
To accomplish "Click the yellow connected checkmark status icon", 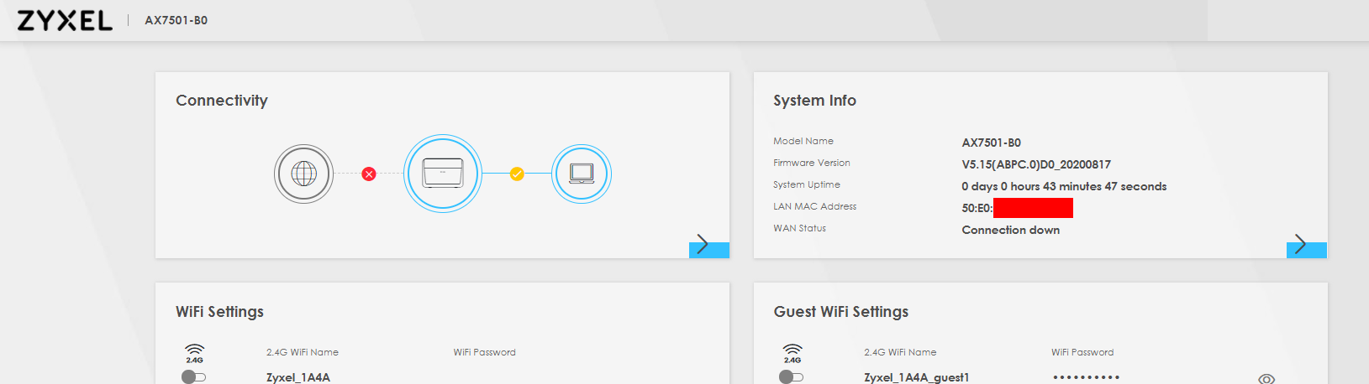I will pos(517,174).
